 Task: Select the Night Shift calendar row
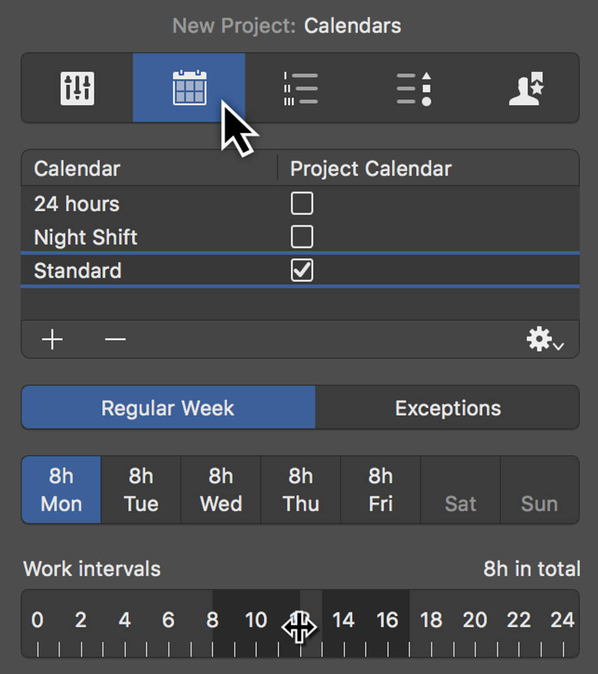125,237
